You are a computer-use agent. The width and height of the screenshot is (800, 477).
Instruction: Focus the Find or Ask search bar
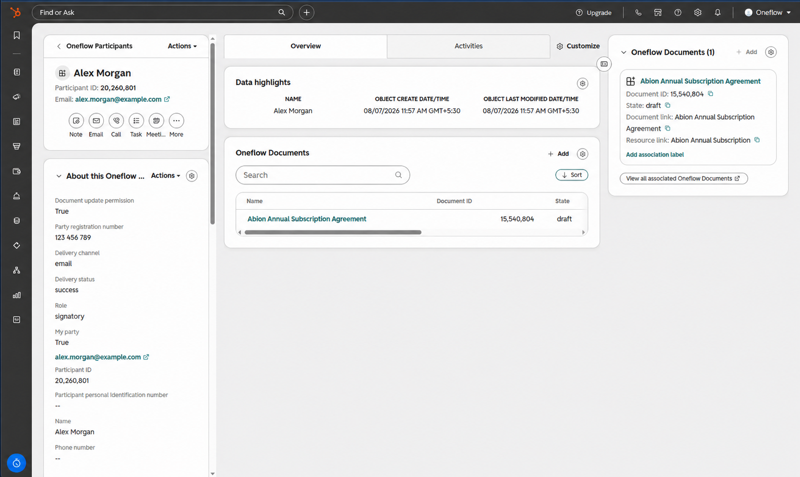click(163, 12)
